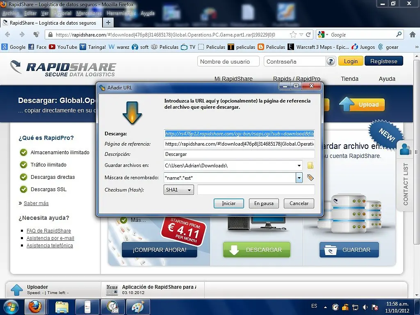Click the Firefox back arrow button
Viewport: 420px width, 315px height.
8,34
